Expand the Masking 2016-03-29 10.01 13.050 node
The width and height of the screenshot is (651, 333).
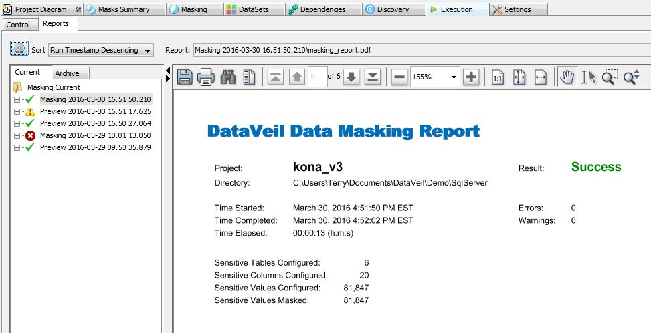point(17,135)
